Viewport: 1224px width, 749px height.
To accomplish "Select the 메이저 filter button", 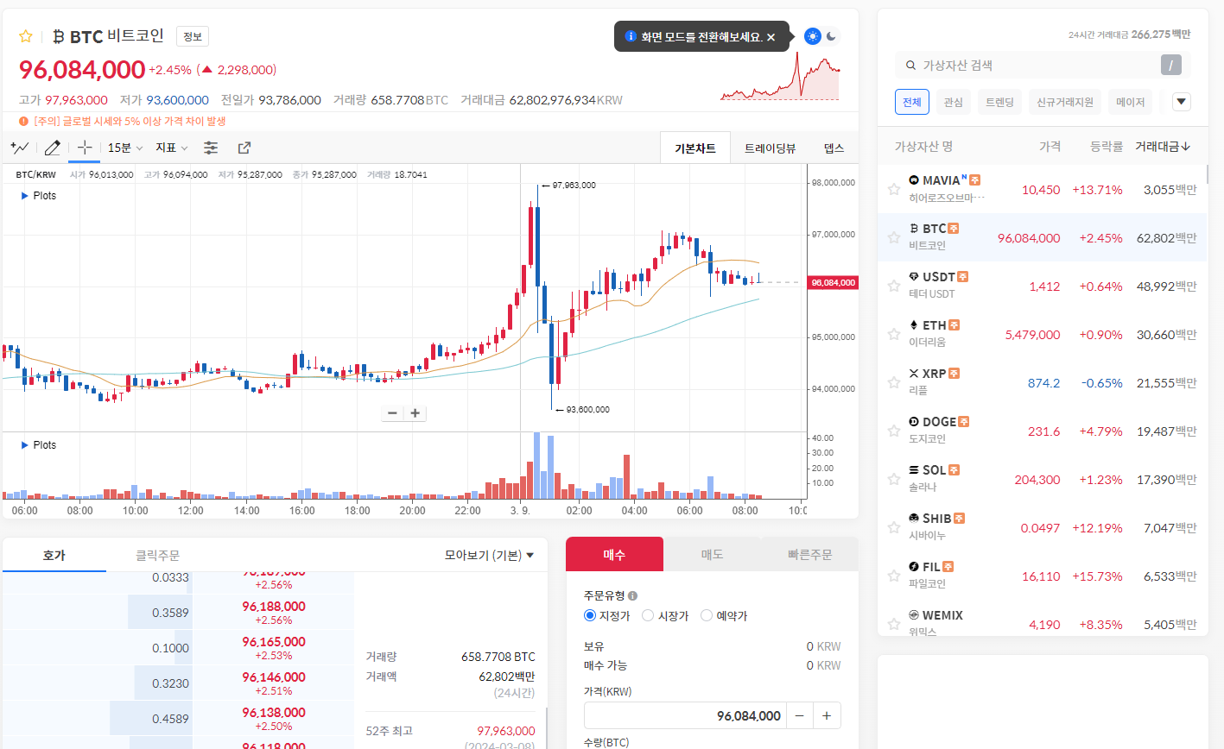I will pos(1130,102).
